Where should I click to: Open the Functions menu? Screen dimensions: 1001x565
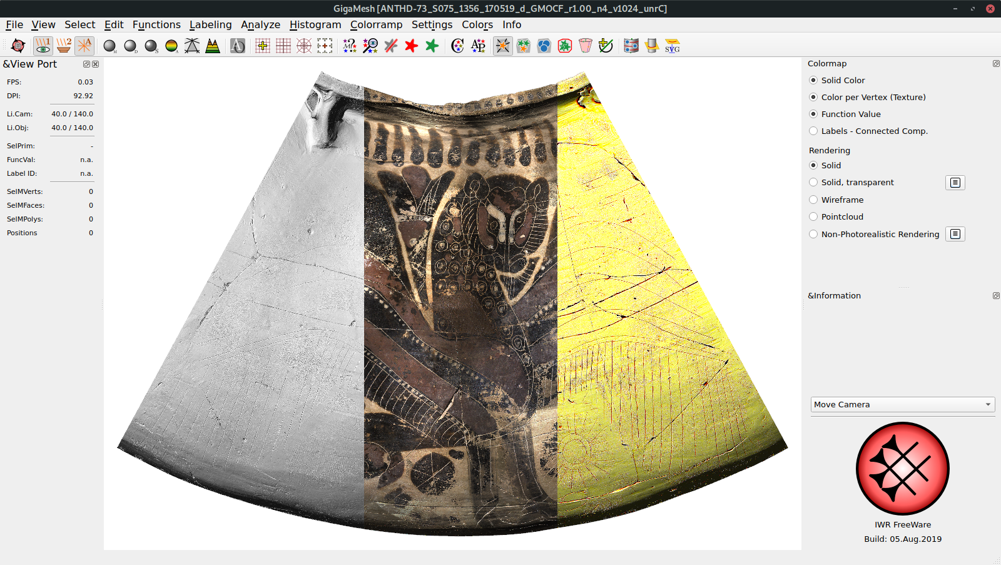point(156,24)
